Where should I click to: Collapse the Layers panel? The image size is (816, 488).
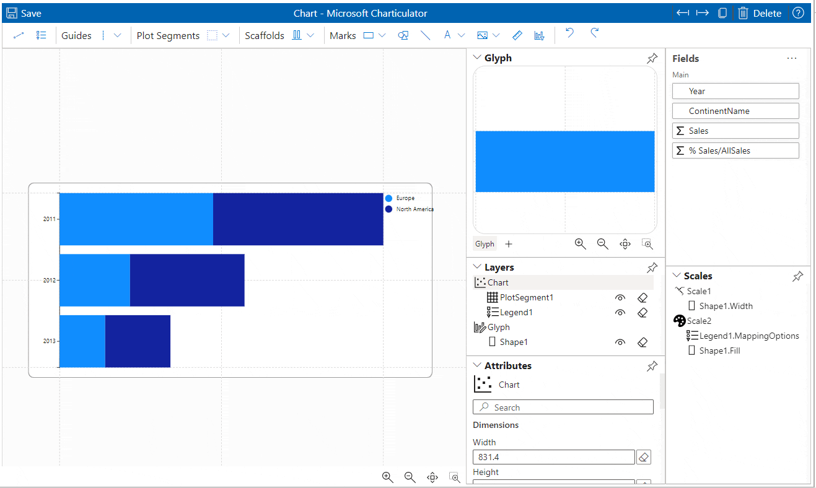coord(477,267)
